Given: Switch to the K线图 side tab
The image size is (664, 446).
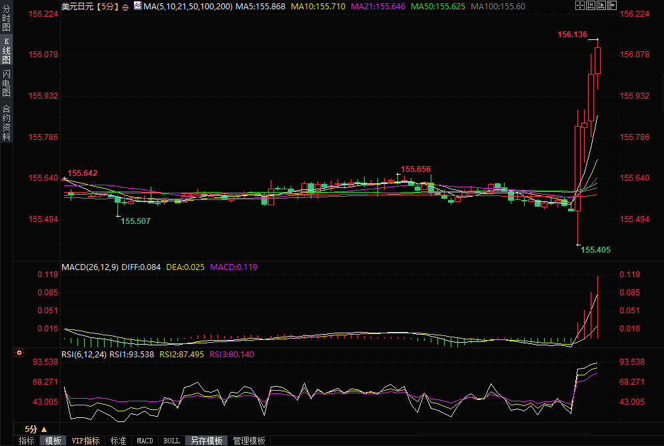Looking at the screenshot, I should (x=6, y=51).
